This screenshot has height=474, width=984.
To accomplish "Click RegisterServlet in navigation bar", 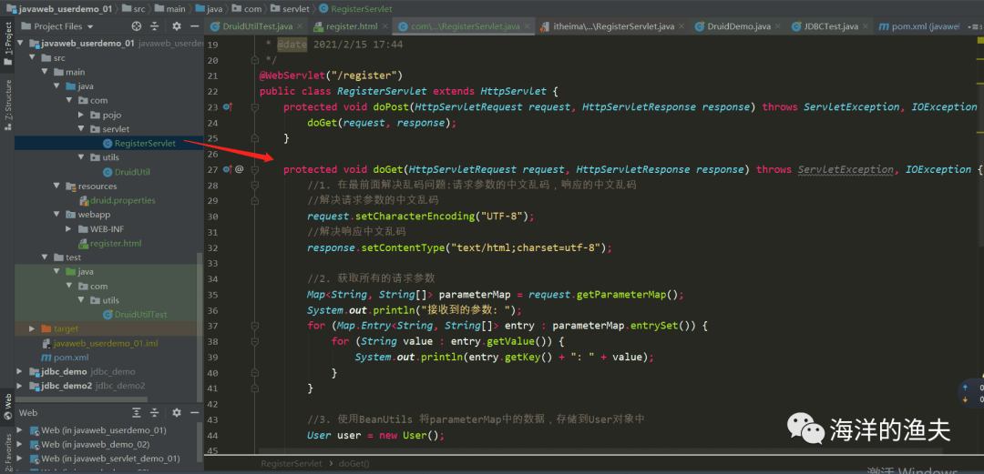I will 355,9.
